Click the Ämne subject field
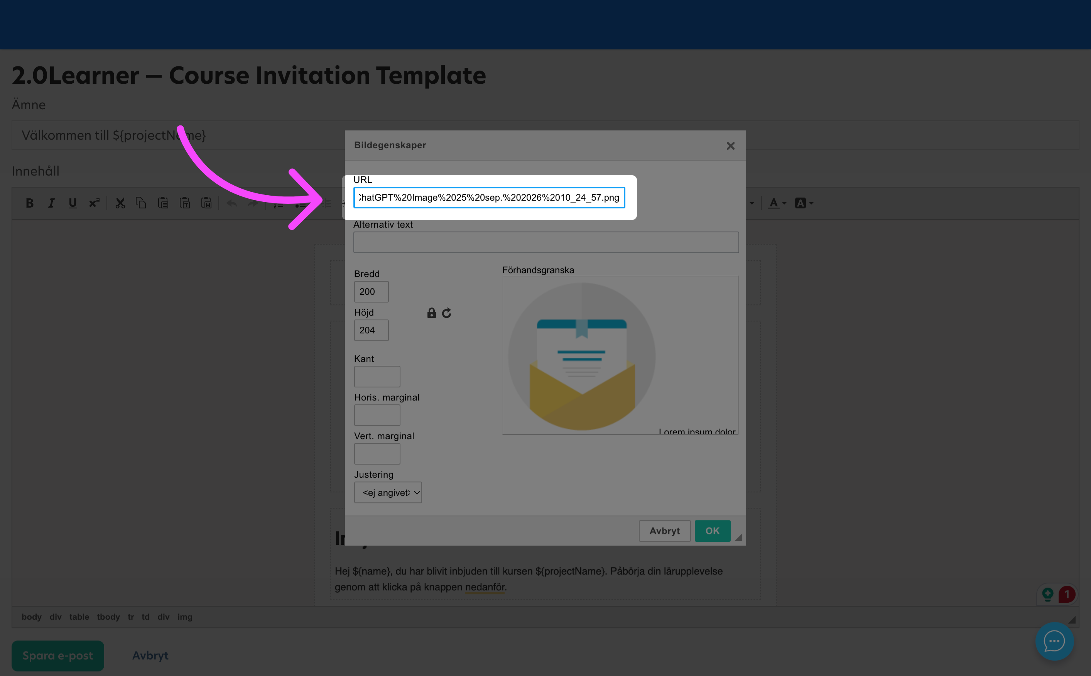The height and width of the screenshot is (676, 1091). (545, 135)
